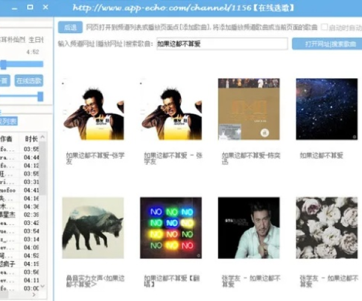The image size is (362, 301).
Task: Click 张学友 - 如果这都不算爱 under white shirt cover
Action: click(x=251, y=281)
